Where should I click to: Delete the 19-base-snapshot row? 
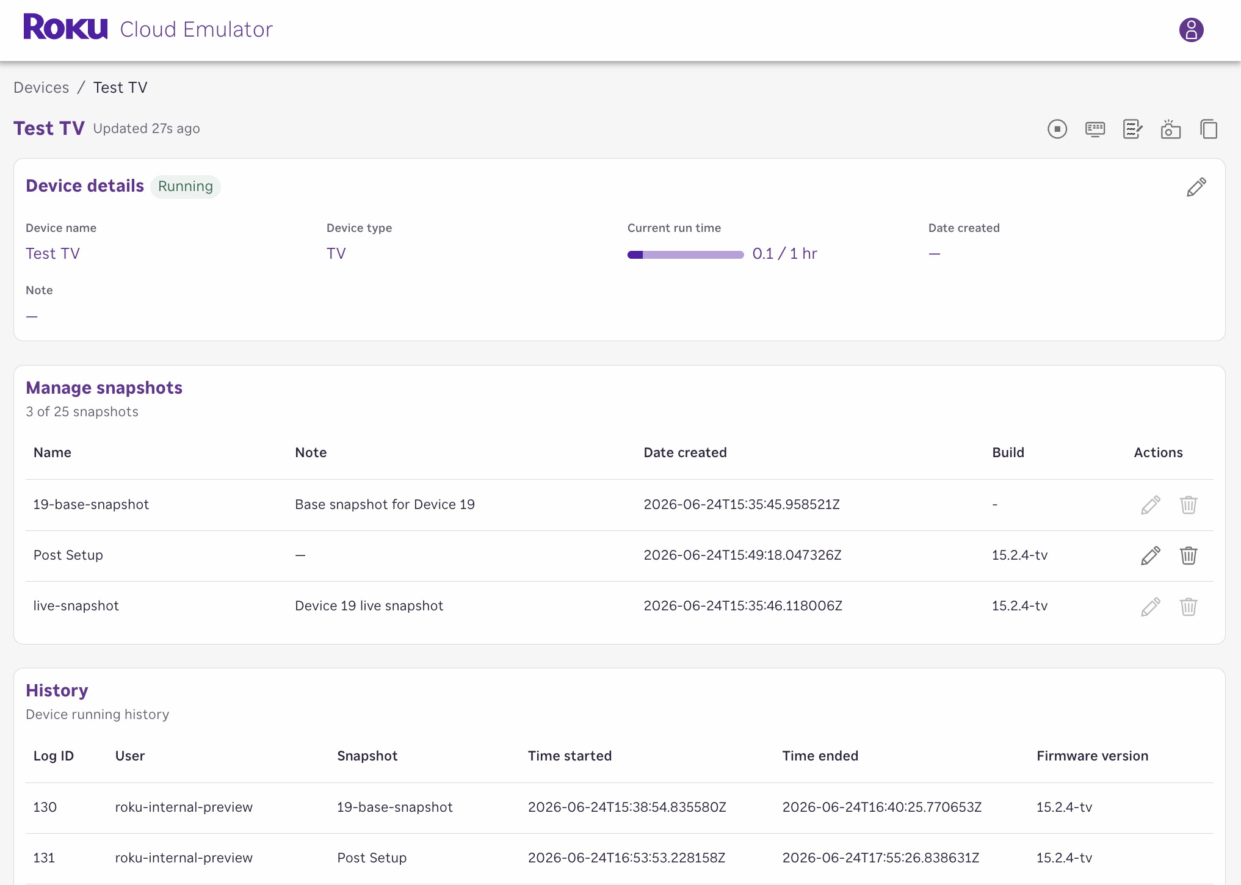[x=1189, y=505]
